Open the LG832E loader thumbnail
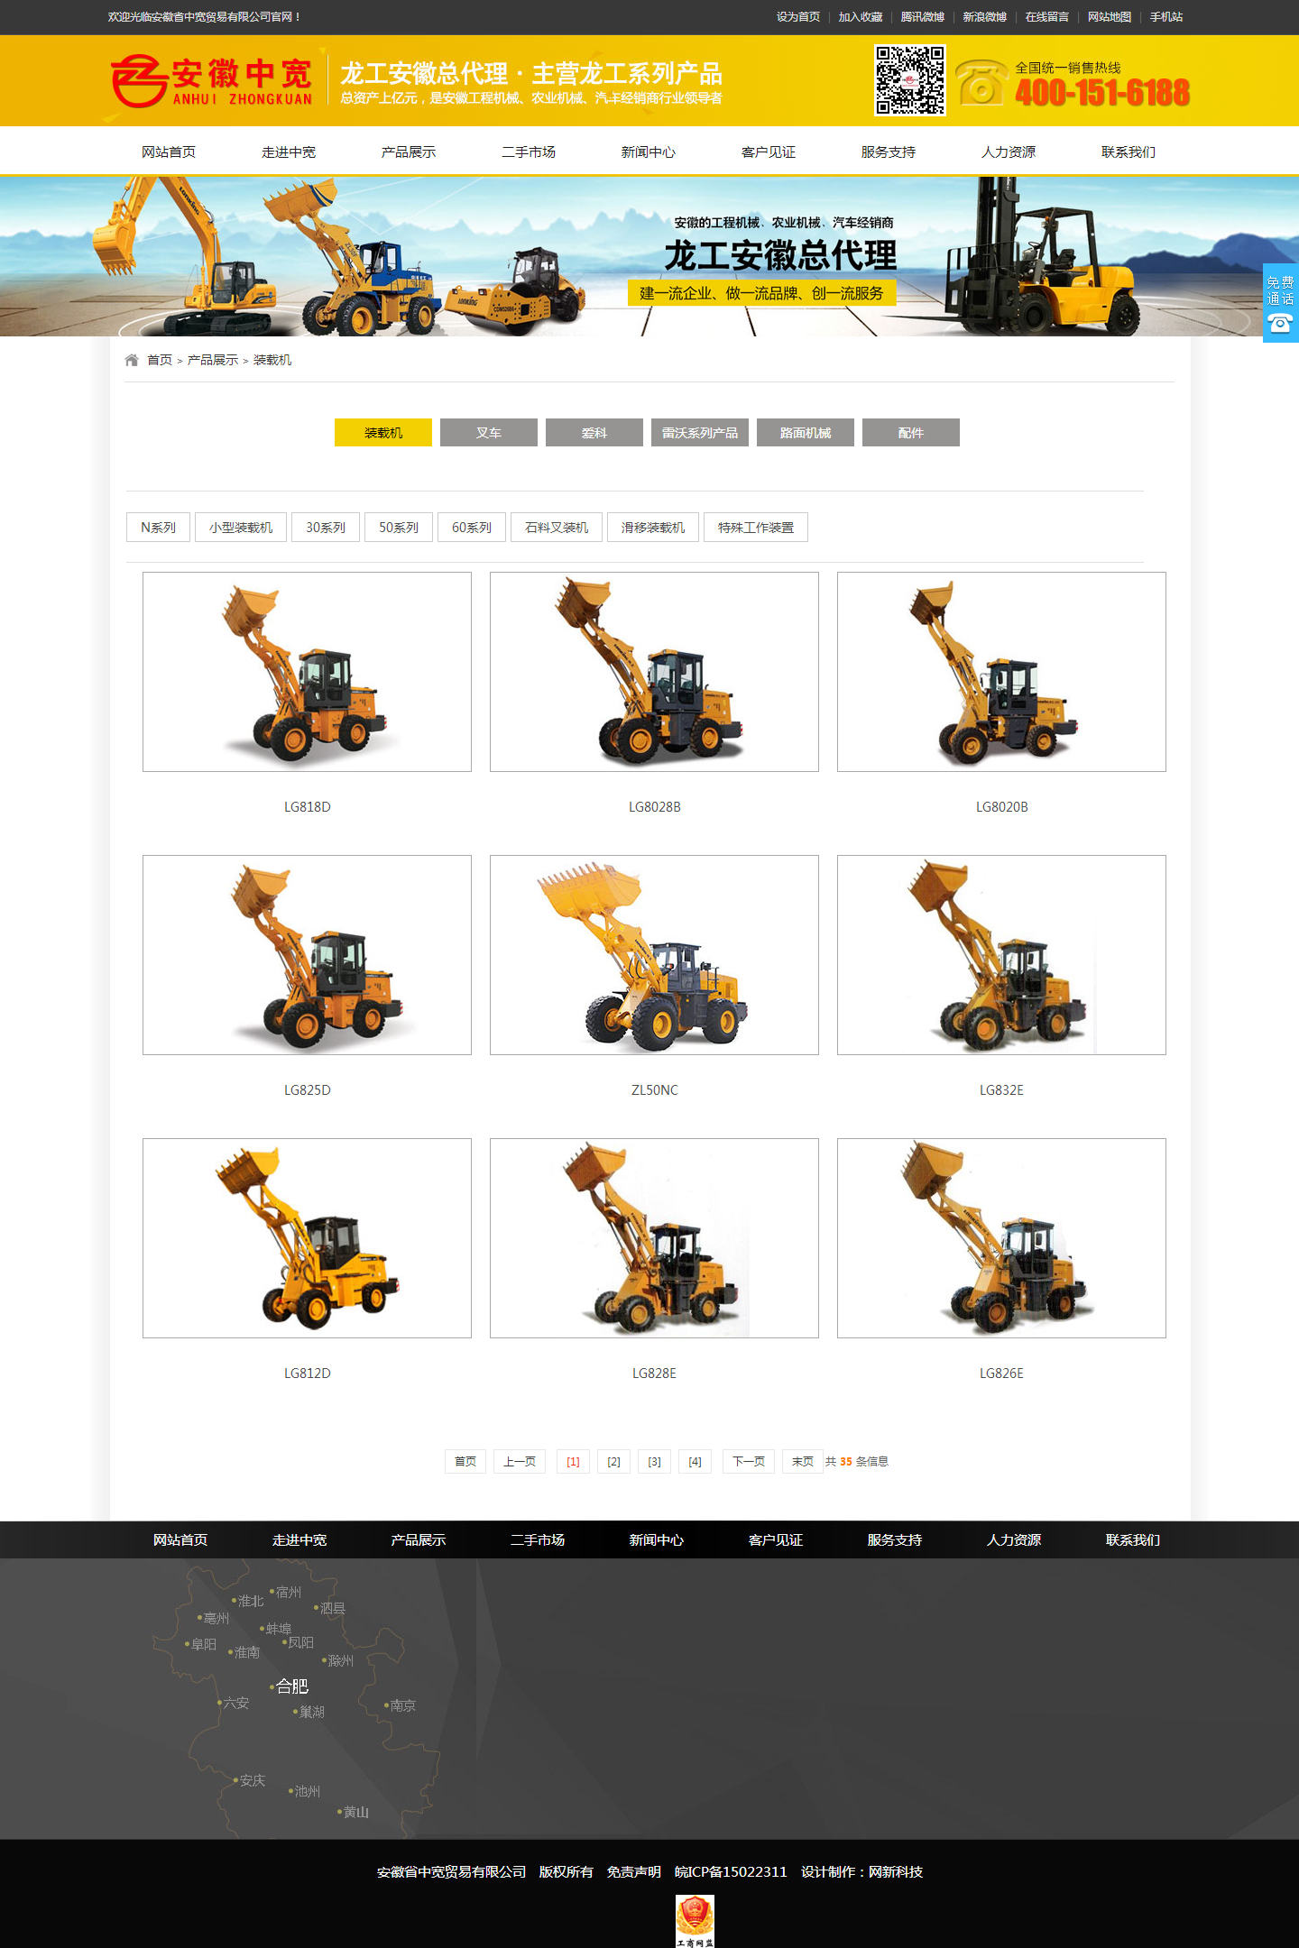1299x1948 pixels. point(1001,955)
